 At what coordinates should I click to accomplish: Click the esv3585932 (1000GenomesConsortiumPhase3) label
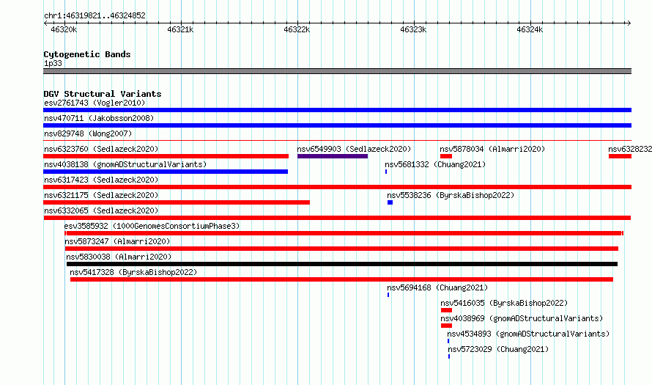pos(152,226)
